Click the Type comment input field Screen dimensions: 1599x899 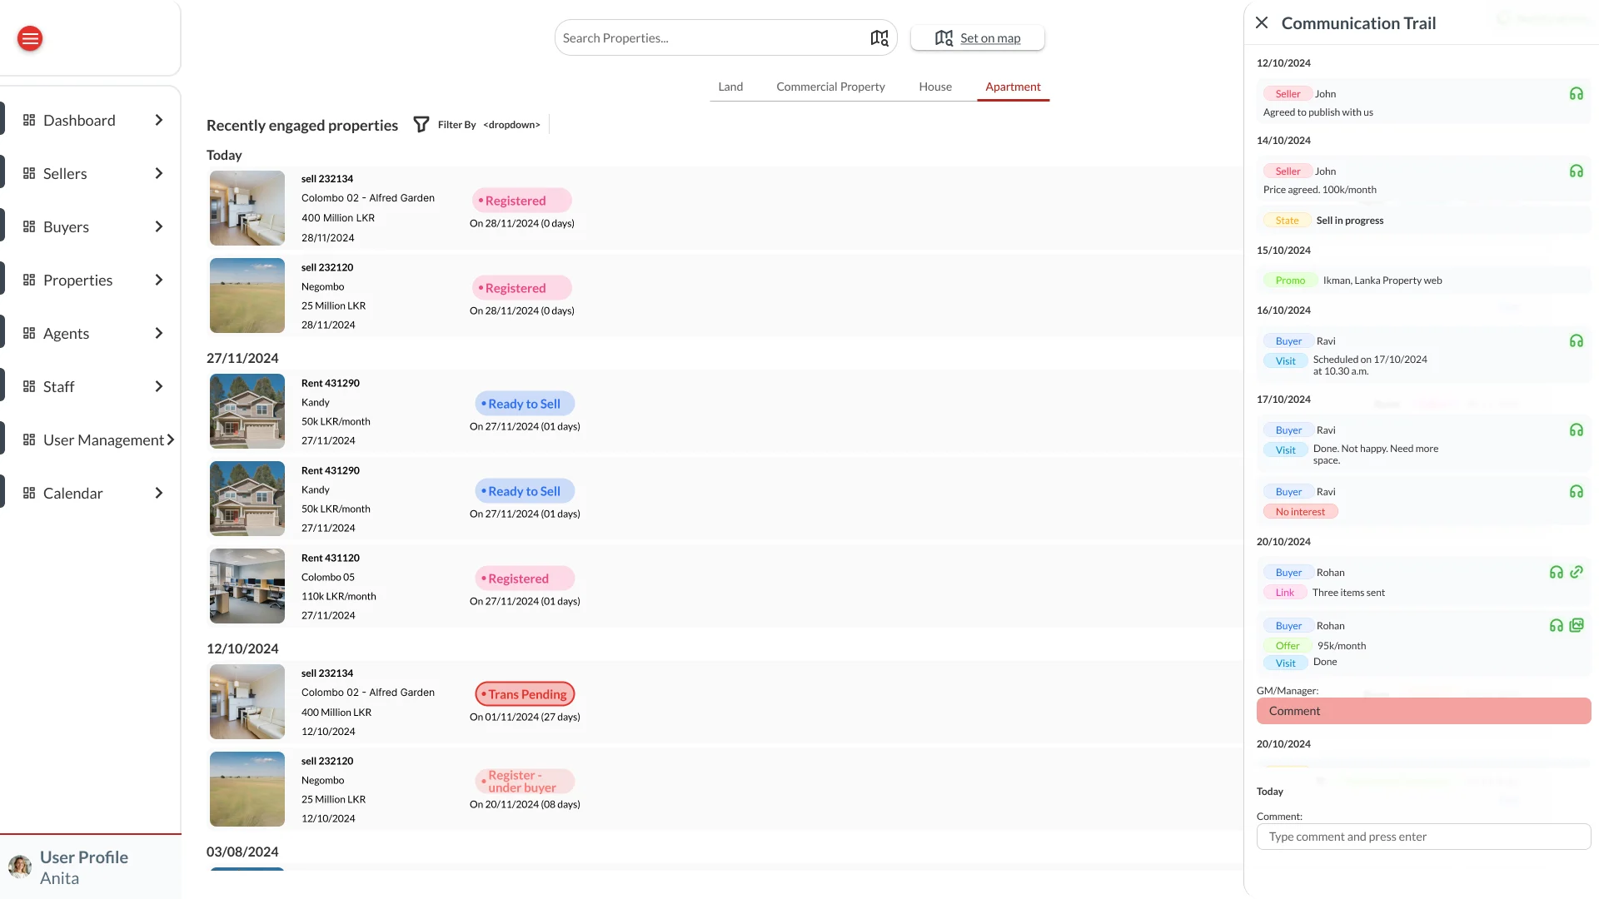click(x=1423, y=837)
